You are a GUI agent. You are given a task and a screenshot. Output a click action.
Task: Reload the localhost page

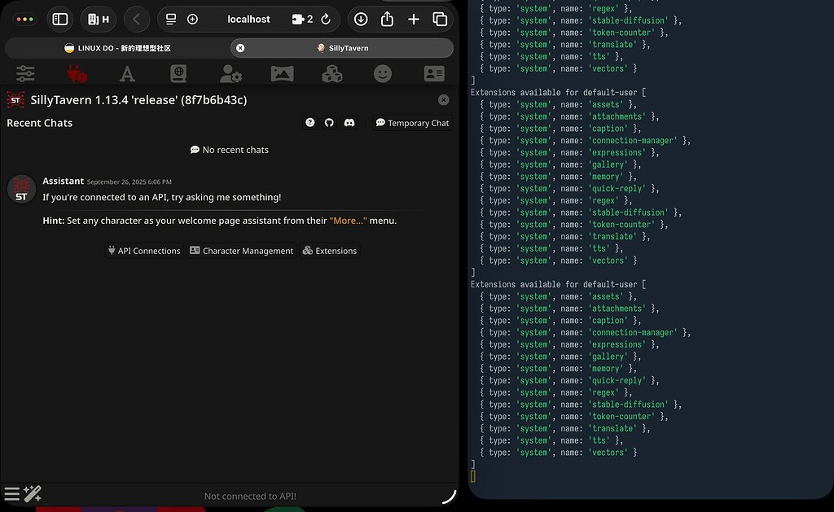(326, 20)
